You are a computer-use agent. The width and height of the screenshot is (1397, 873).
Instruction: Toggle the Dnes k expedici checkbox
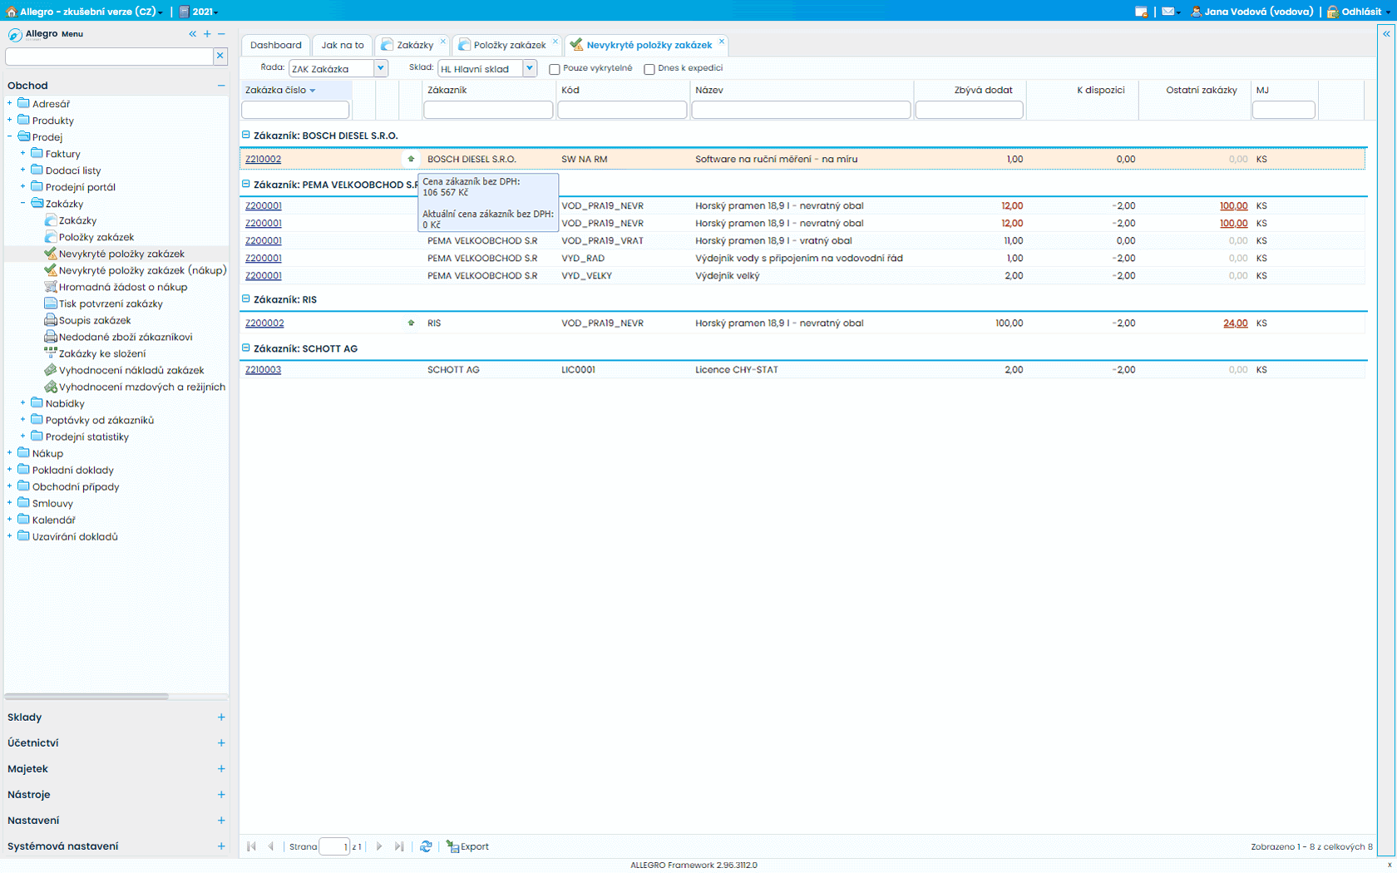(x=649, y=69)
